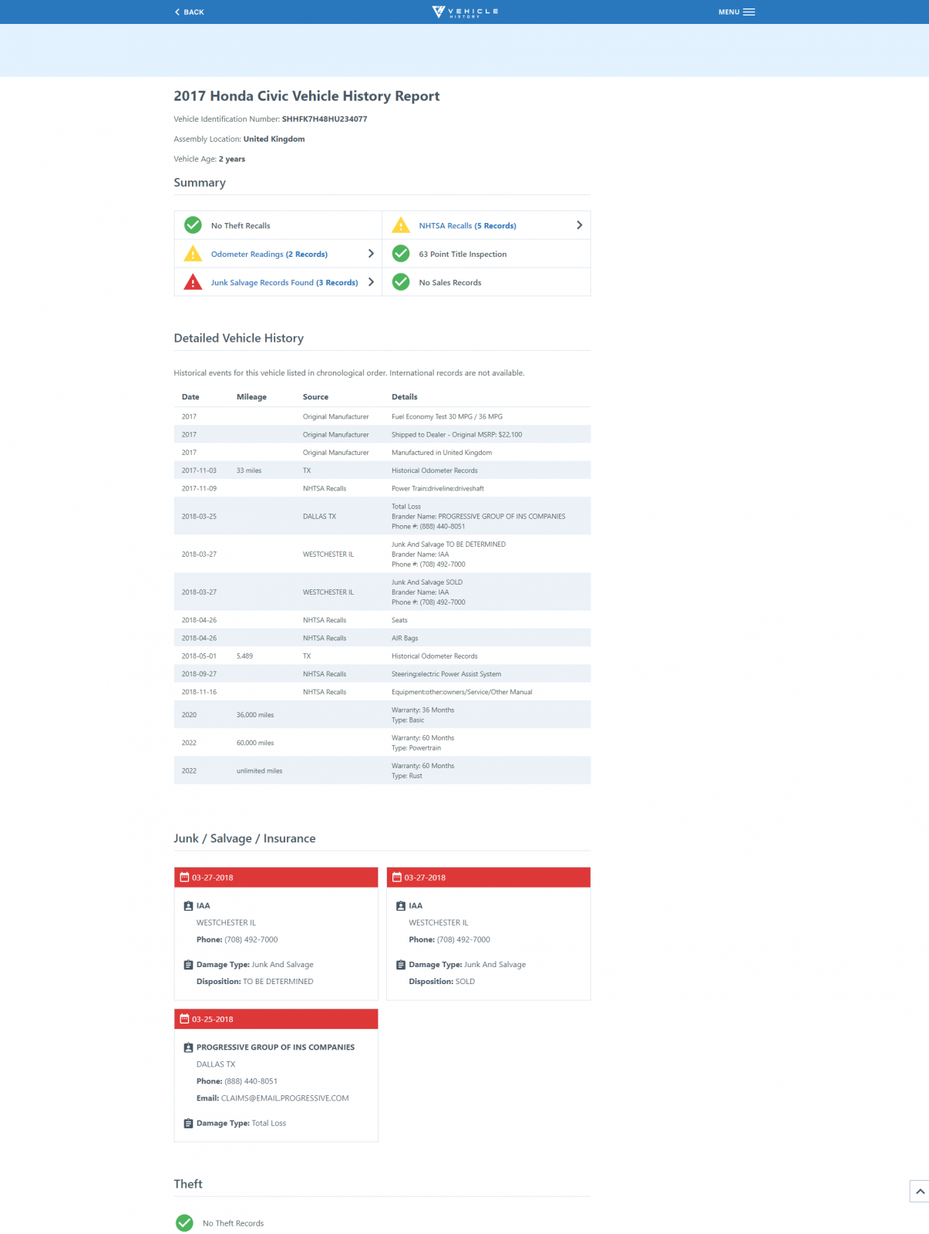Click yellow warning icon for Odometer Readings
929x1234 pixels.
193,254
